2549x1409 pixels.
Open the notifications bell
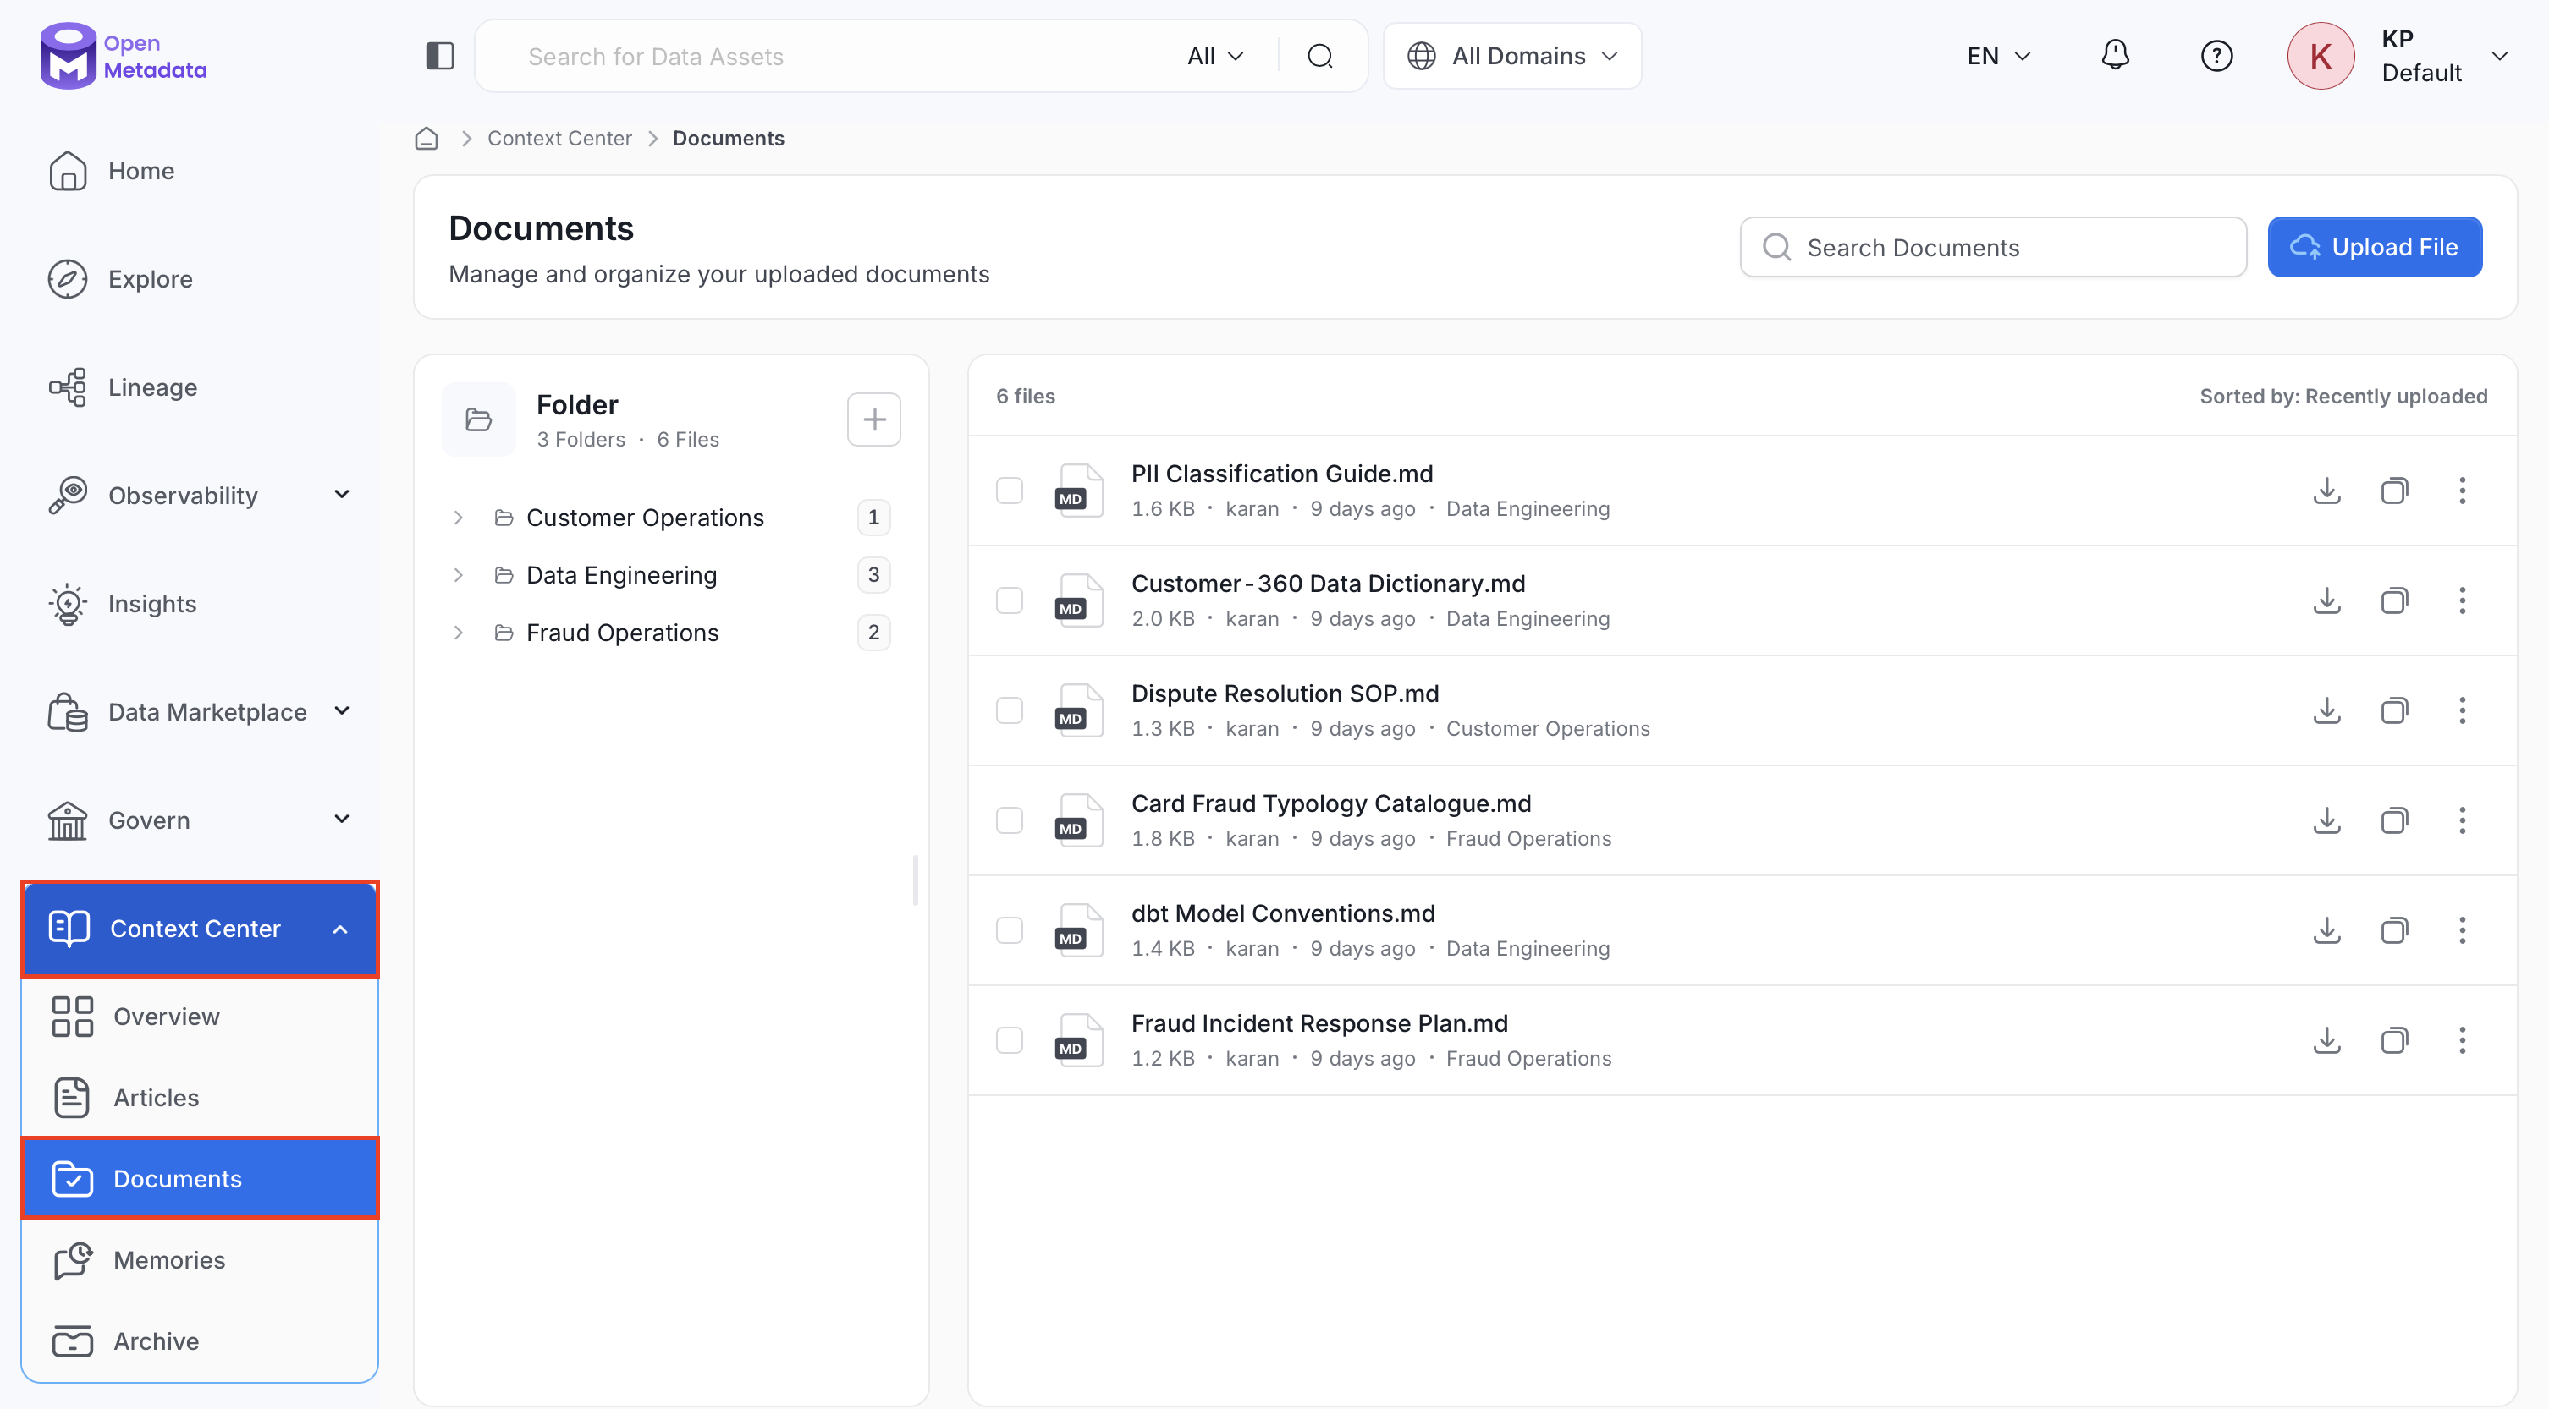click(2115, 55)
